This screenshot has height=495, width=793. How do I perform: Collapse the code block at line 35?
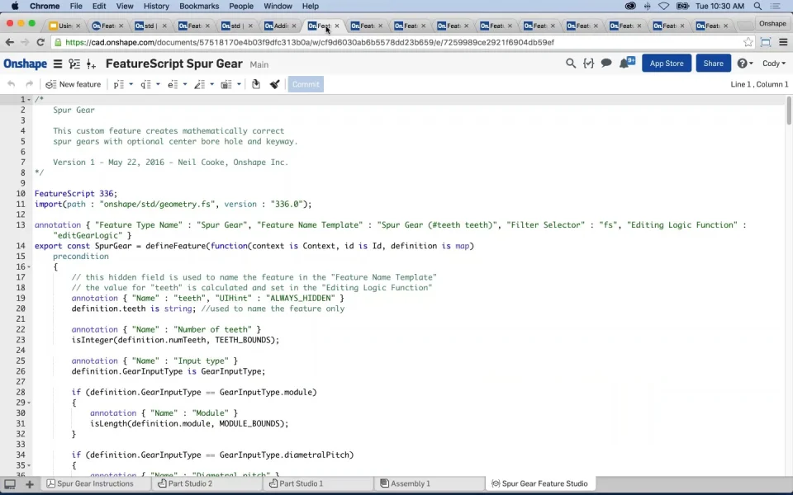29,465
